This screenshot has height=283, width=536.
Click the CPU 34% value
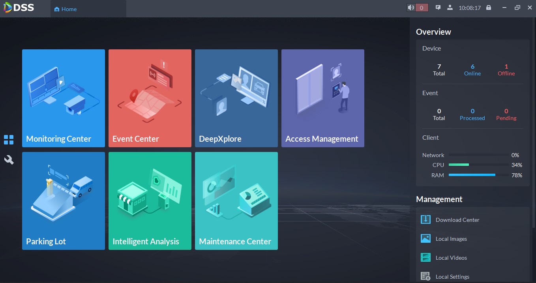517,165
